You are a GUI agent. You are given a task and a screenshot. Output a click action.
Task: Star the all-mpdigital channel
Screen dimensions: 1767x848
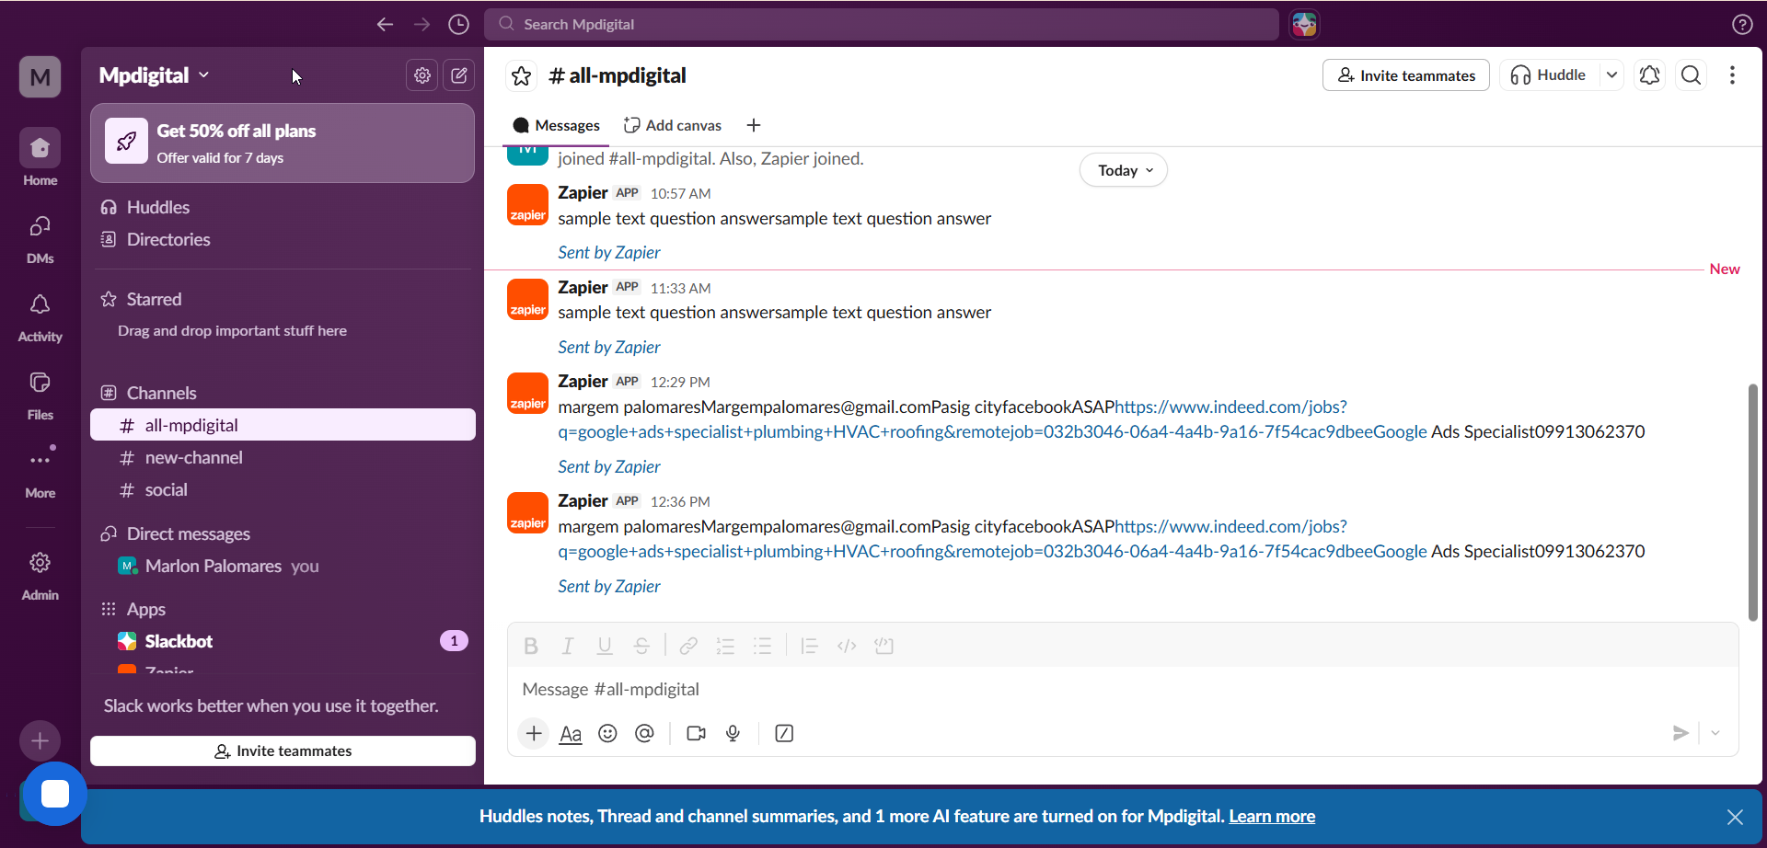(x=521, y=75)
